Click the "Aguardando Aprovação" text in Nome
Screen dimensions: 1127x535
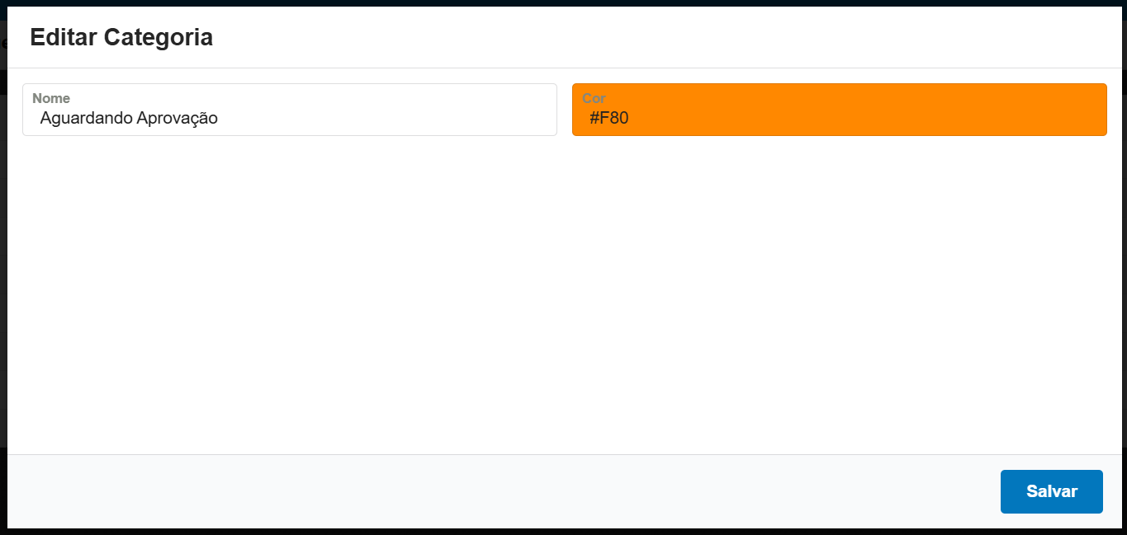tap(129, 118)
